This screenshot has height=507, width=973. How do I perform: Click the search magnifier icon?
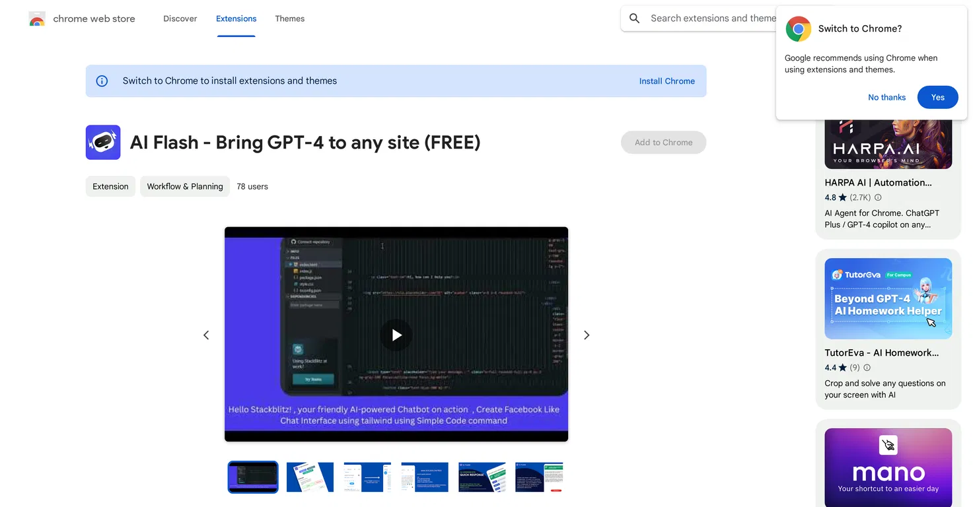coord(635,18)
